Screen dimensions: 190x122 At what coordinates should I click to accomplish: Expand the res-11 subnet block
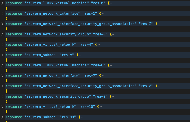(2, 117)
